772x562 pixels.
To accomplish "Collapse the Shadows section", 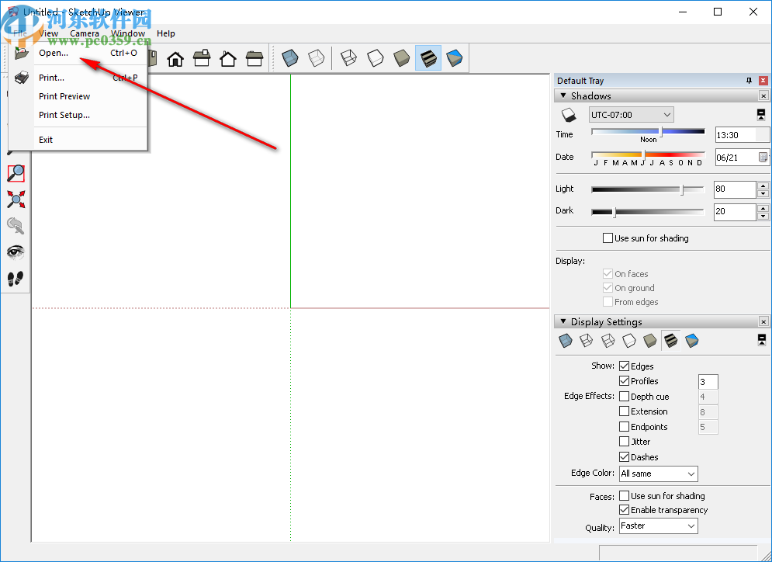I will 563,95.
